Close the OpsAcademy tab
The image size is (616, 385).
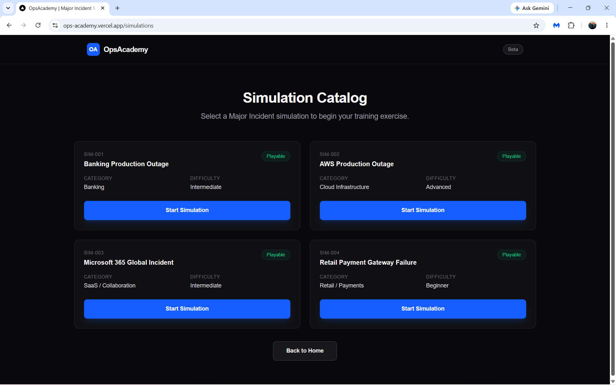click(x=103, y=8)
